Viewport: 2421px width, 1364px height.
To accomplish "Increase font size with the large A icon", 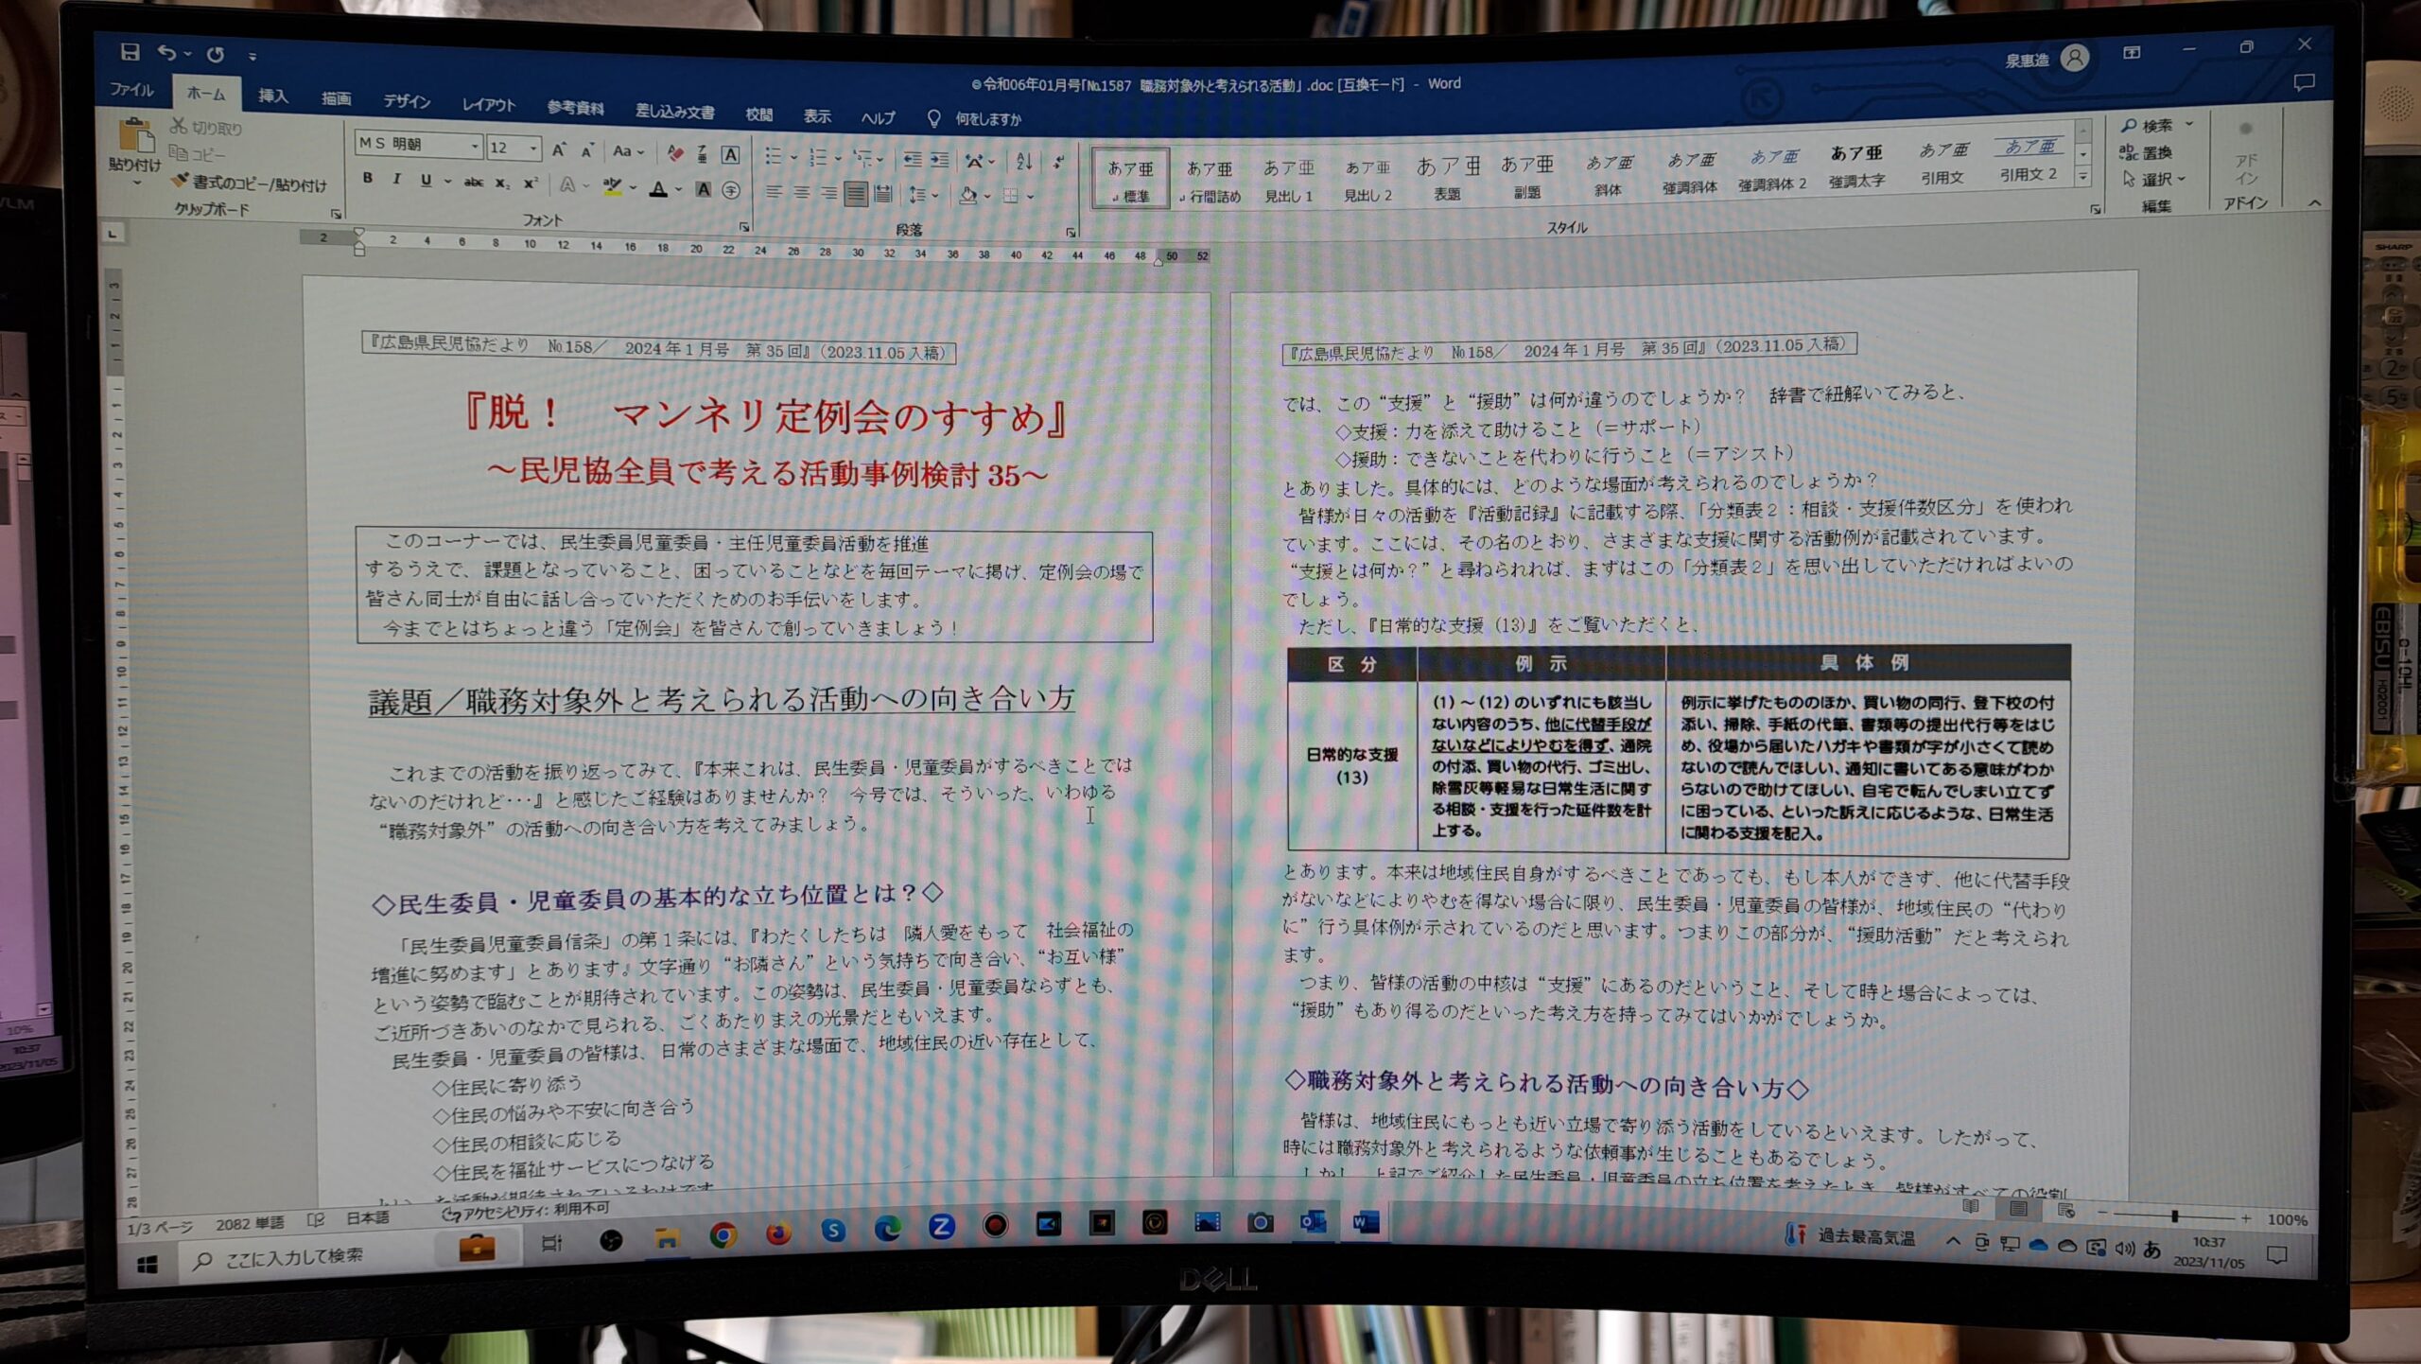I will (x=559, y=149).
